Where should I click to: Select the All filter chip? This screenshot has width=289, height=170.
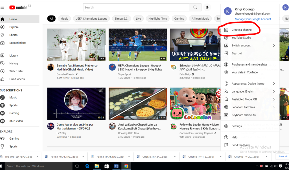[x=51, y=19]
